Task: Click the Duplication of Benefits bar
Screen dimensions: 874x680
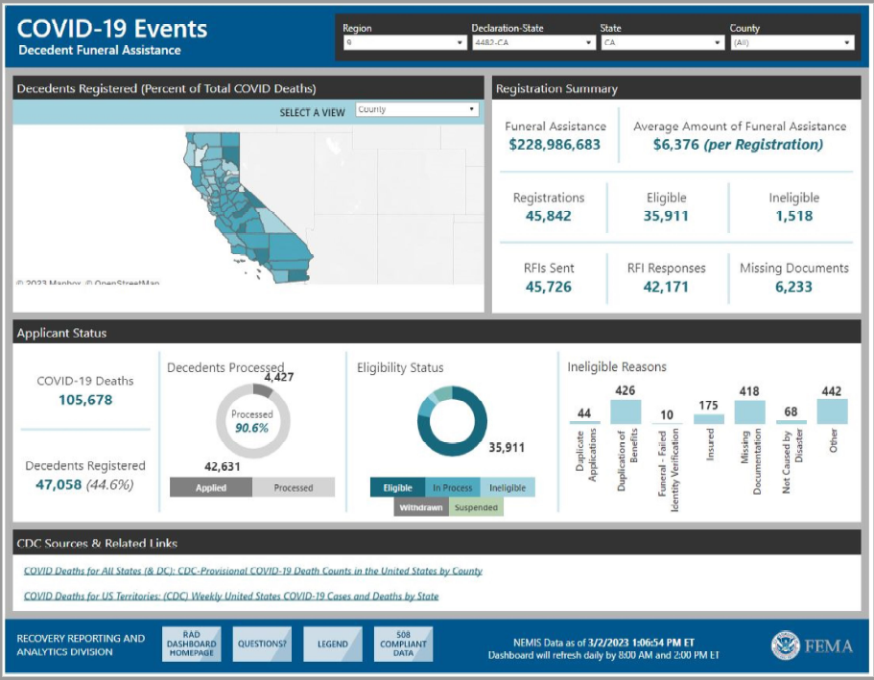Action: click(626, 412)
